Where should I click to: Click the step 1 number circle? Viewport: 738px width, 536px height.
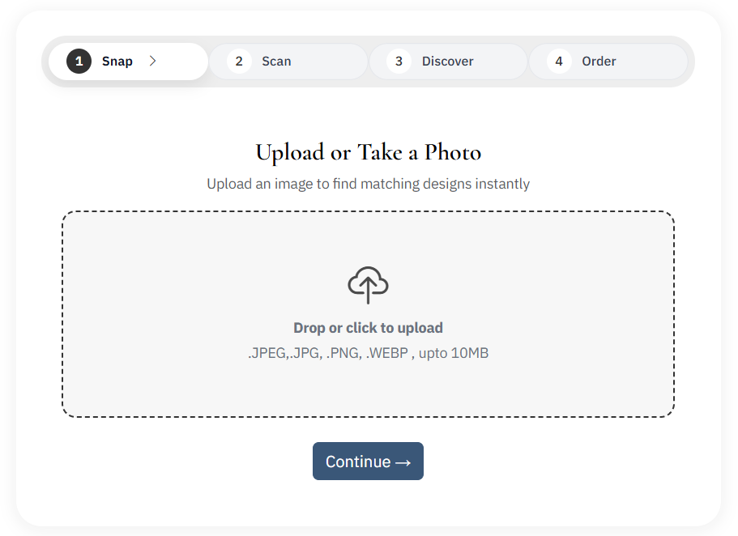tap(79, 62)
